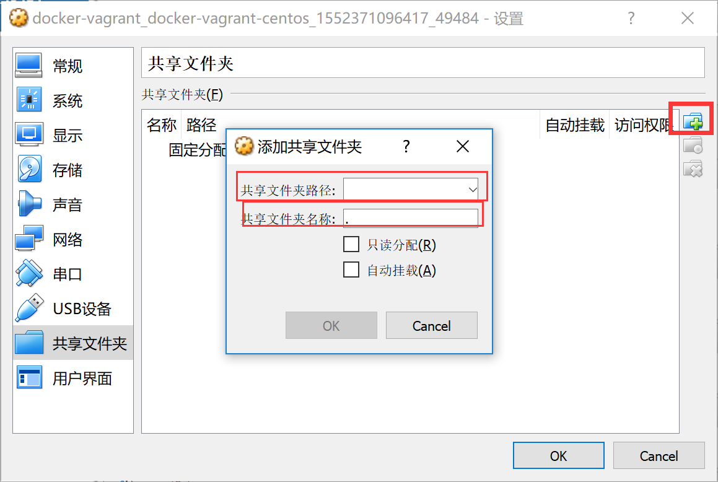Open the 声音 audio speaker icon
718x482 pixels.
(29, 204)
